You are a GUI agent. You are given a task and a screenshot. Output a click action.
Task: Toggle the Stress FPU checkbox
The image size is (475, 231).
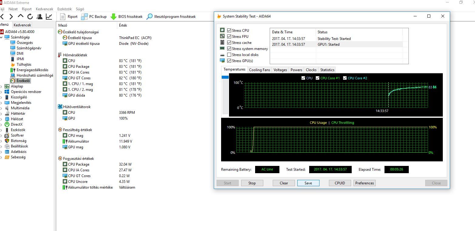(x=229, y=37)
